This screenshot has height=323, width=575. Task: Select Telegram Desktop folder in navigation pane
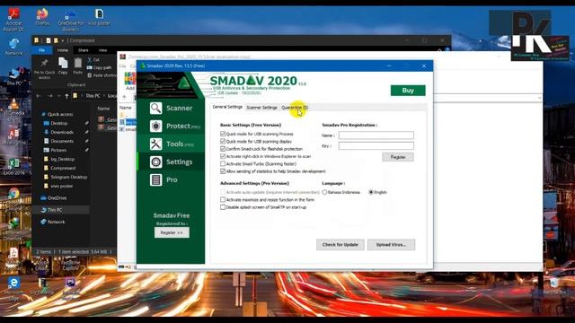tap(66, 177)
